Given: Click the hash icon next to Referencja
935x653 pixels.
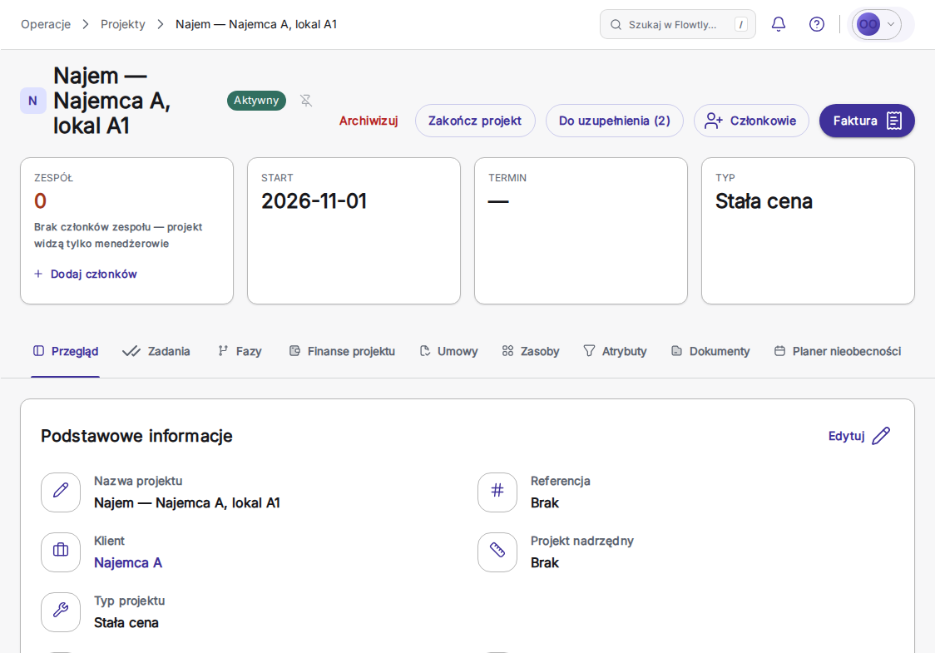Looking at the screenshot, I should 497,492.
